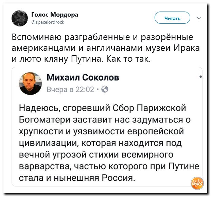Click the Голос Мордора display name
Viewport: 211px width, 197px height.
tap(55, 15)
